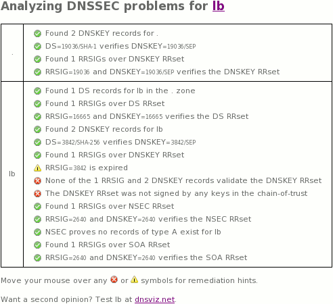
Task: Click the green check beside 'DS=19036/SHA-1 verifies'
Action: pos(37,47)
